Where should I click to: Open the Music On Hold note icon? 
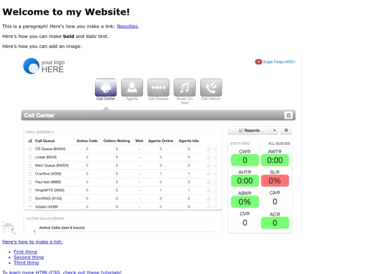[184, 87]
